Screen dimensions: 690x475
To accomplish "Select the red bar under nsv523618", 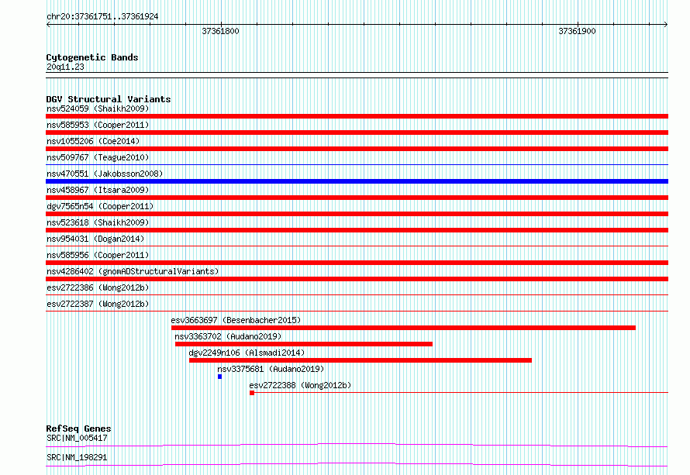I will [x=357, y=230].
